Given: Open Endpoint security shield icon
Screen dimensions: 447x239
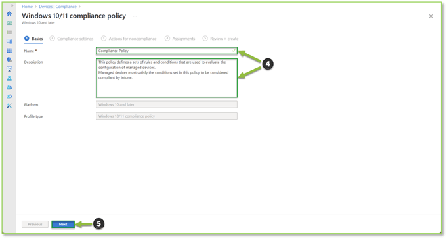Looking at the screenshot, I should (9, 60).
